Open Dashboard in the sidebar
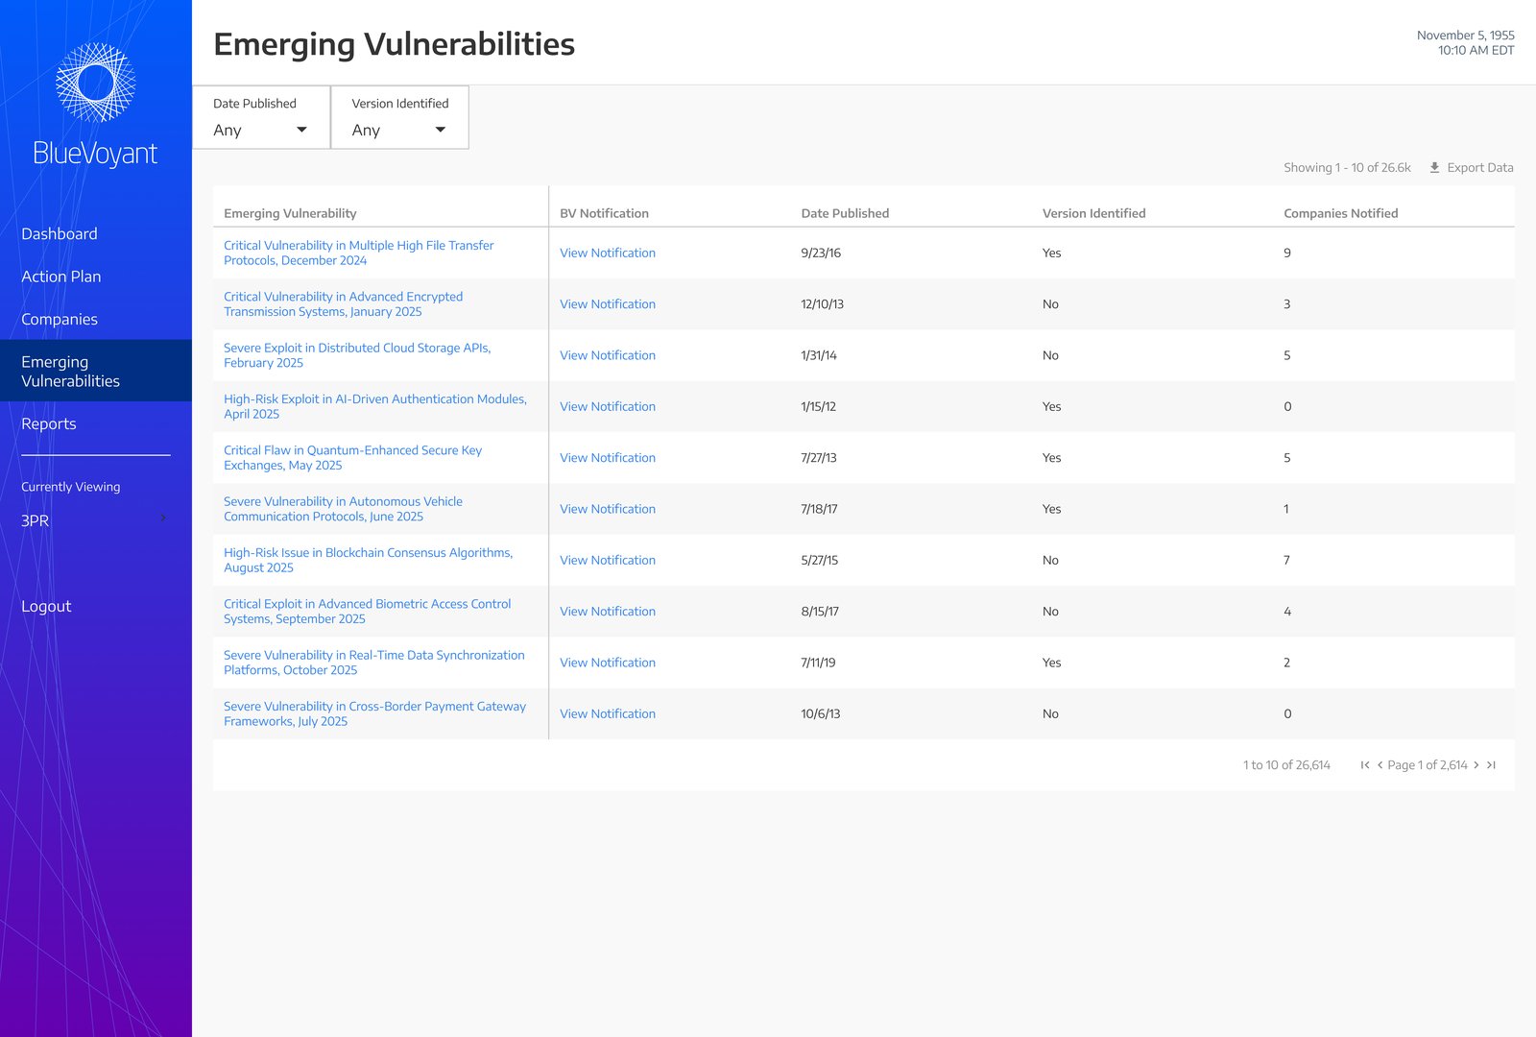 [x=60, y=233]
